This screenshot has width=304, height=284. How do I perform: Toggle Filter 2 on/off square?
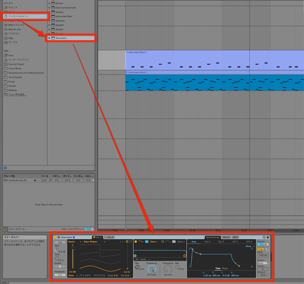pos(163,242)
